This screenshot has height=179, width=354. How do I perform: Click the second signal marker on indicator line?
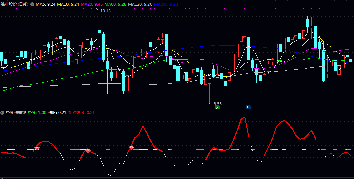[88, 151]
